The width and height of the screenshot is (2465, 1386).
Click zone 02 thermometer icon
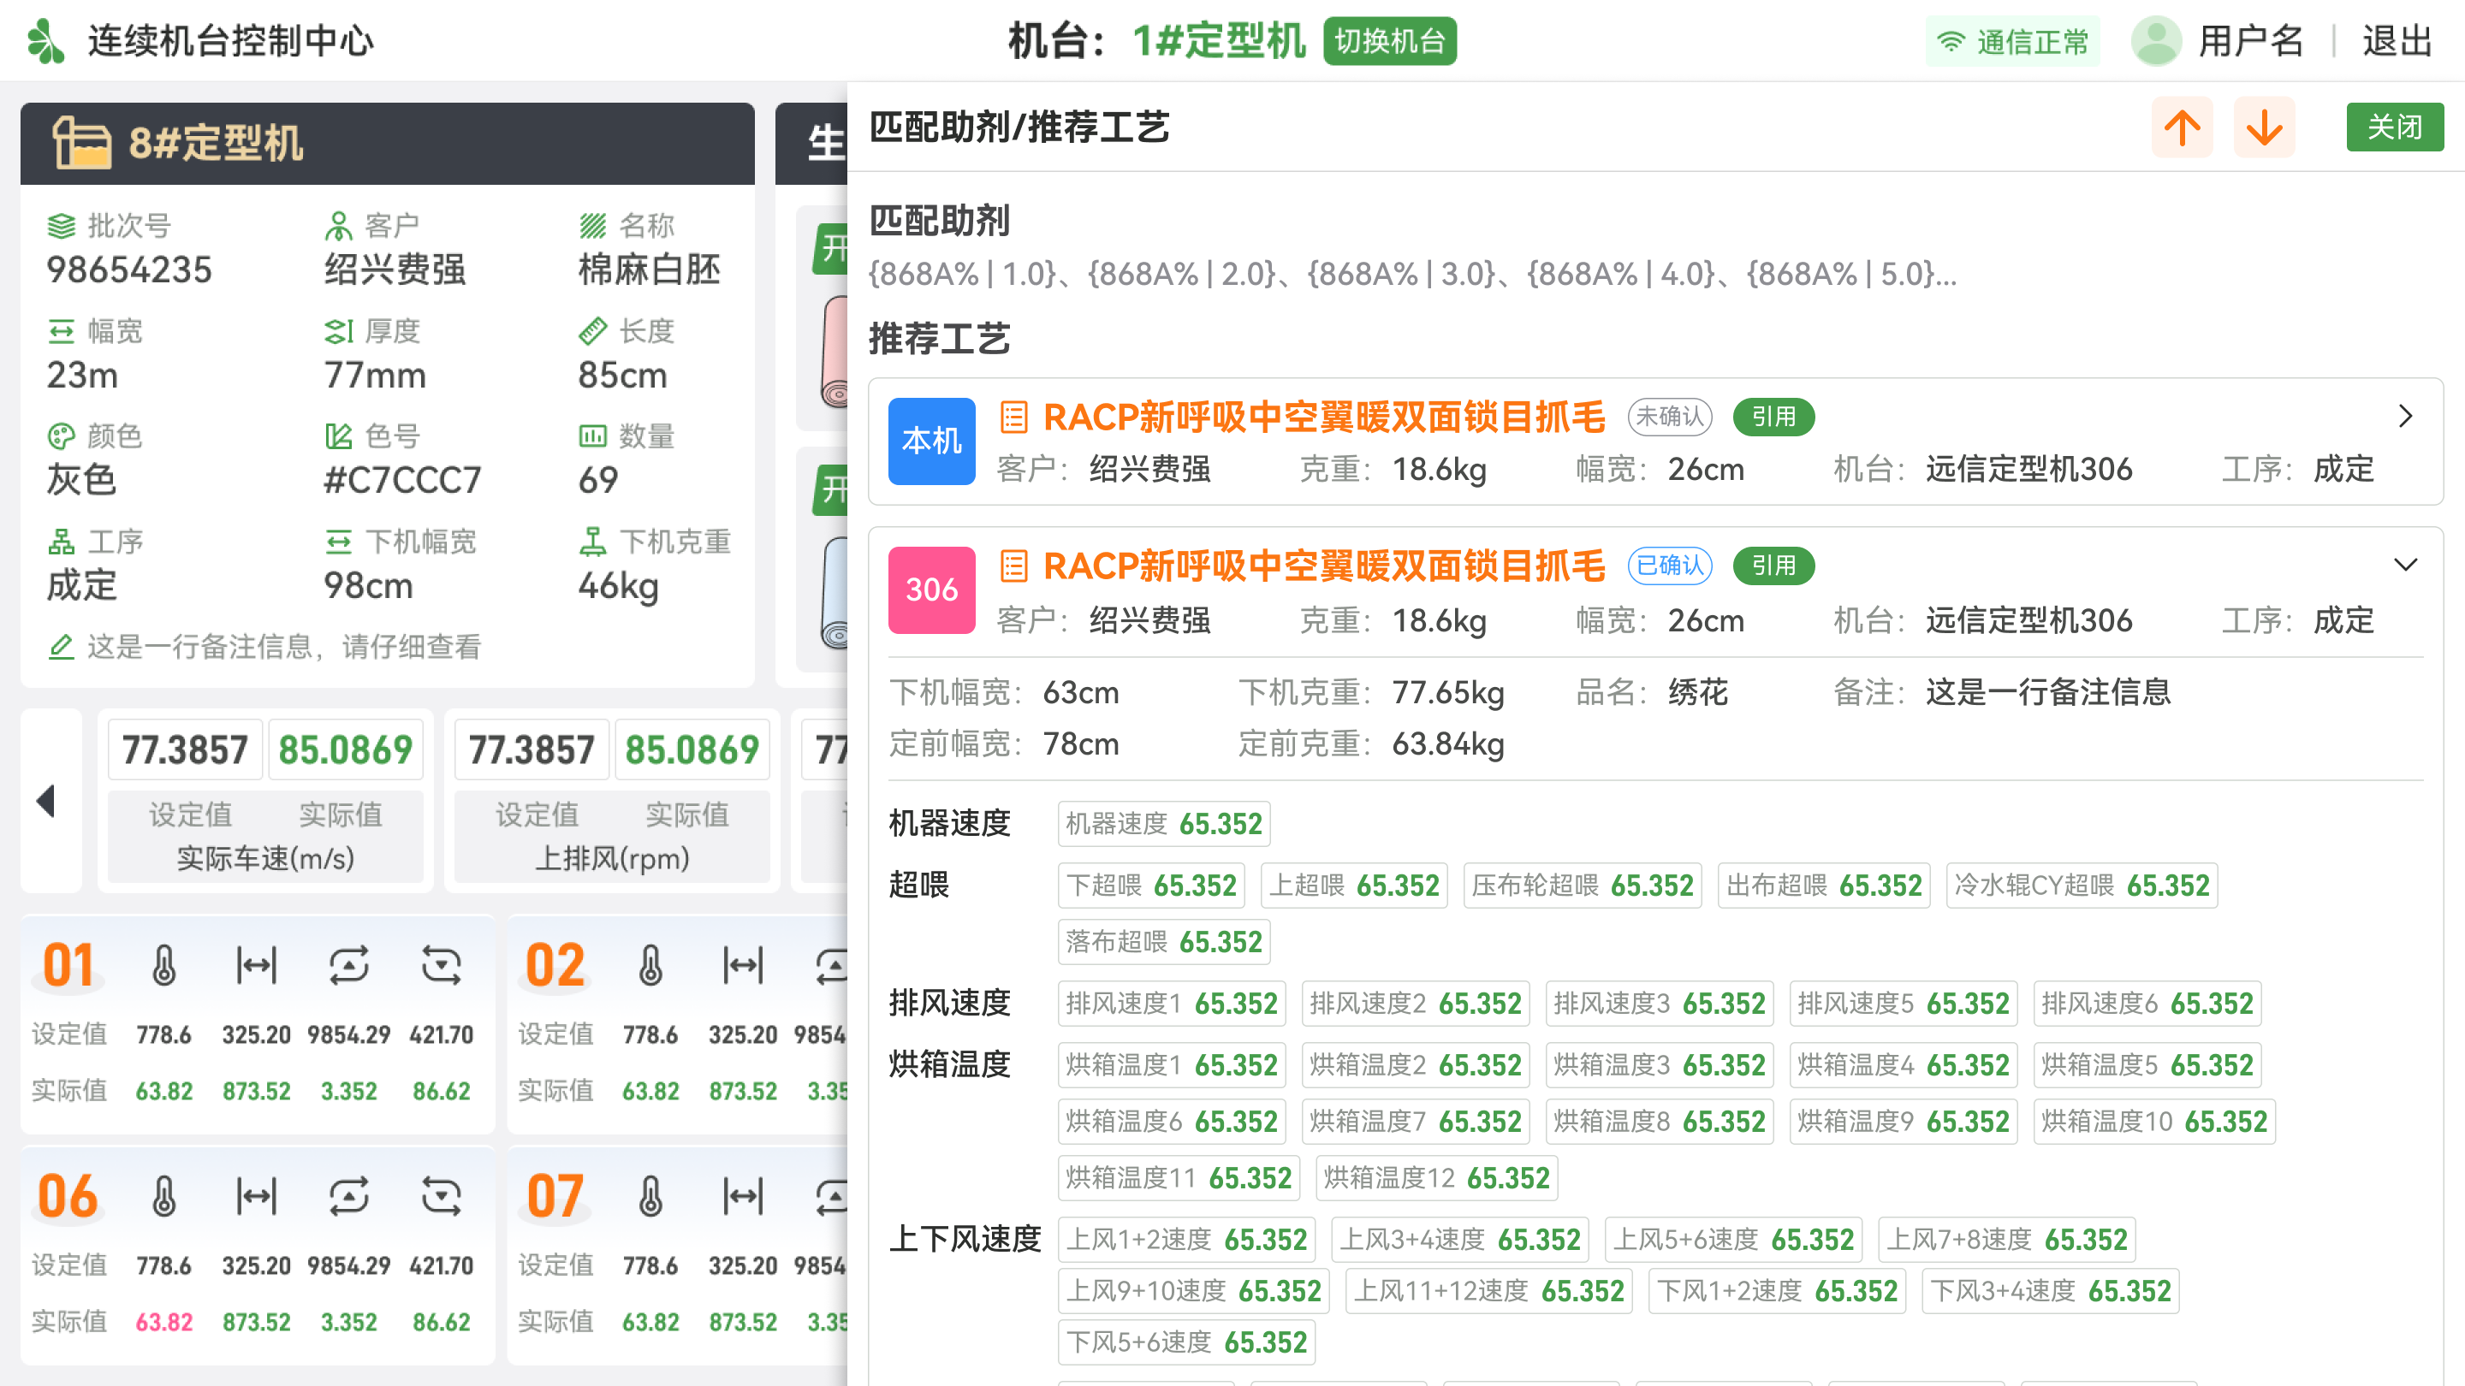tap(650, 965)
